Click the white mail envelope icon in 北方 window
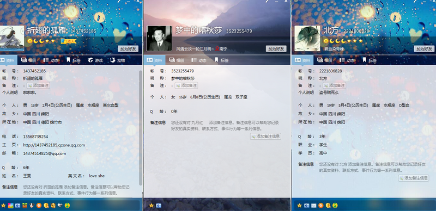The image size is (436, 211). pos(314,206)
